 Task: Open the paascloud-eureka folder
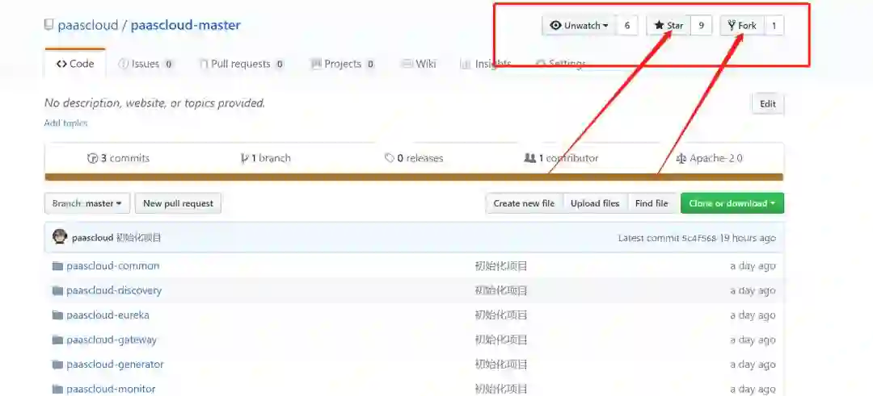pos(108,315)
